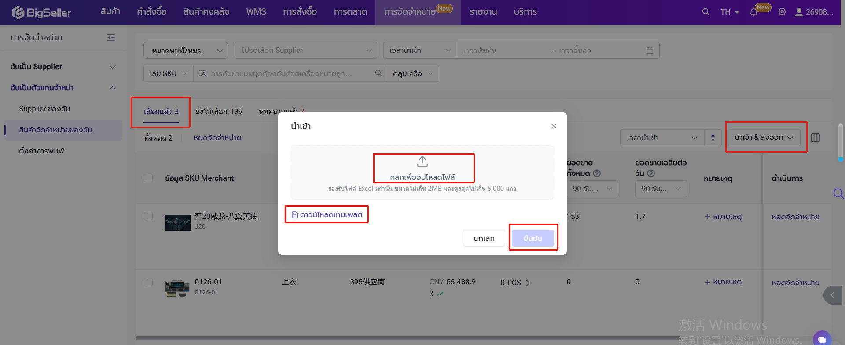
Task: Click the BigSeller logo
Action: pos(42,12)
